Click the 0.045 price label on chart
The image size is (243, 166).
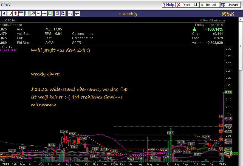pyautogui.click(x=83, y=138)
